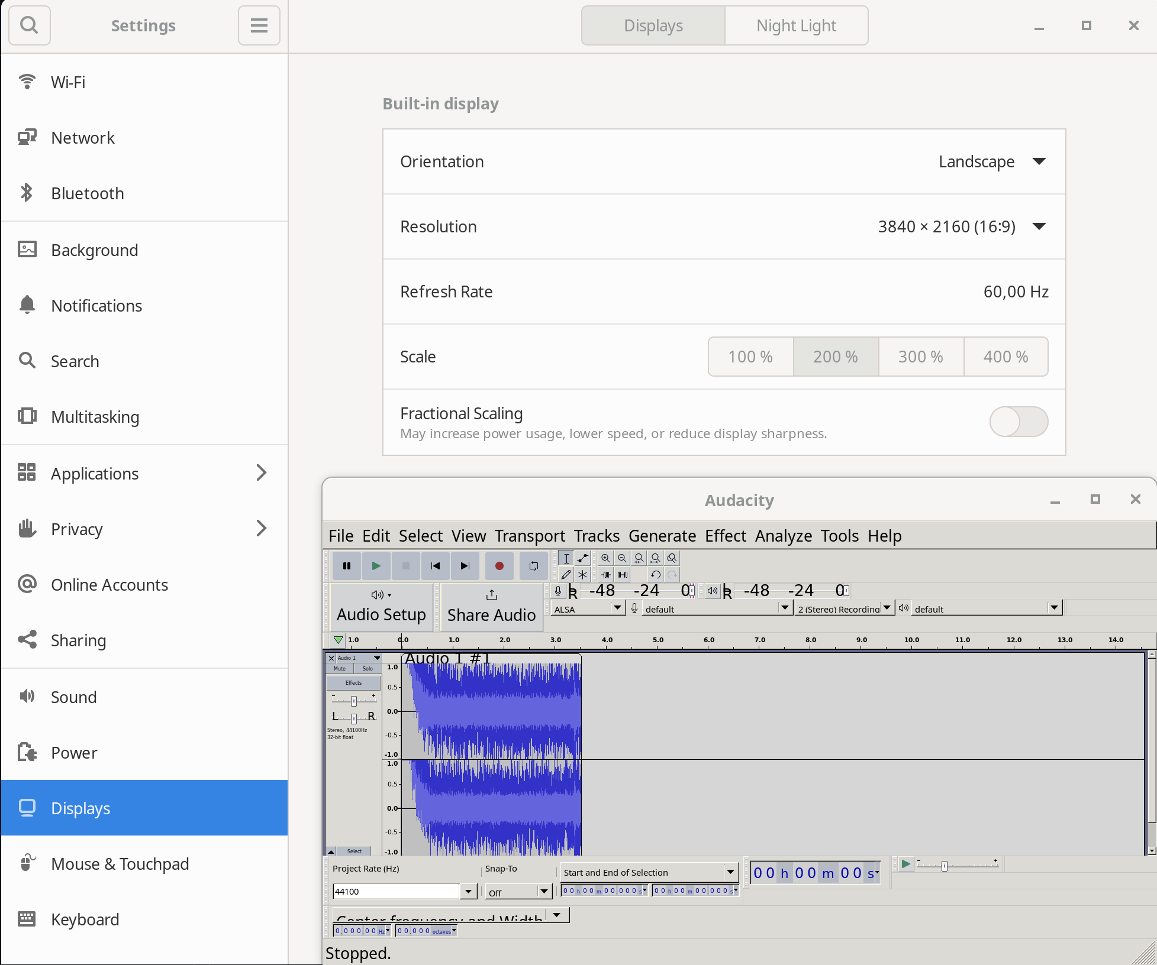Click the Skip to End button
Viewport: 1157px width, 965px height.
465,566
